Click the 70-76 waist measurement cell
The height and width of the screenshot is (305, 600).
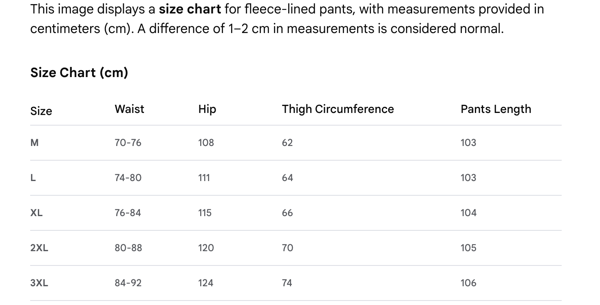tap(128, 143)
